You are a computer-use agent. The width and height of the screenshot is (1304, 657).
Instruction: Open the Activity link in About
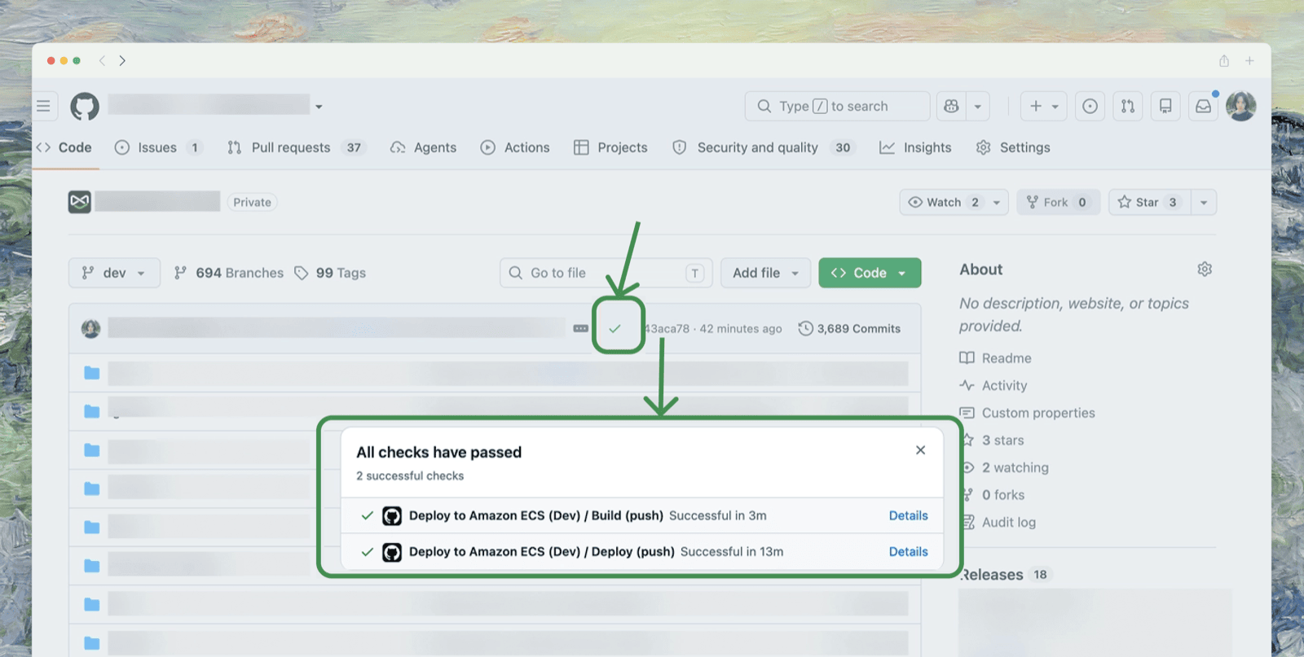click(x=993, y=385)
